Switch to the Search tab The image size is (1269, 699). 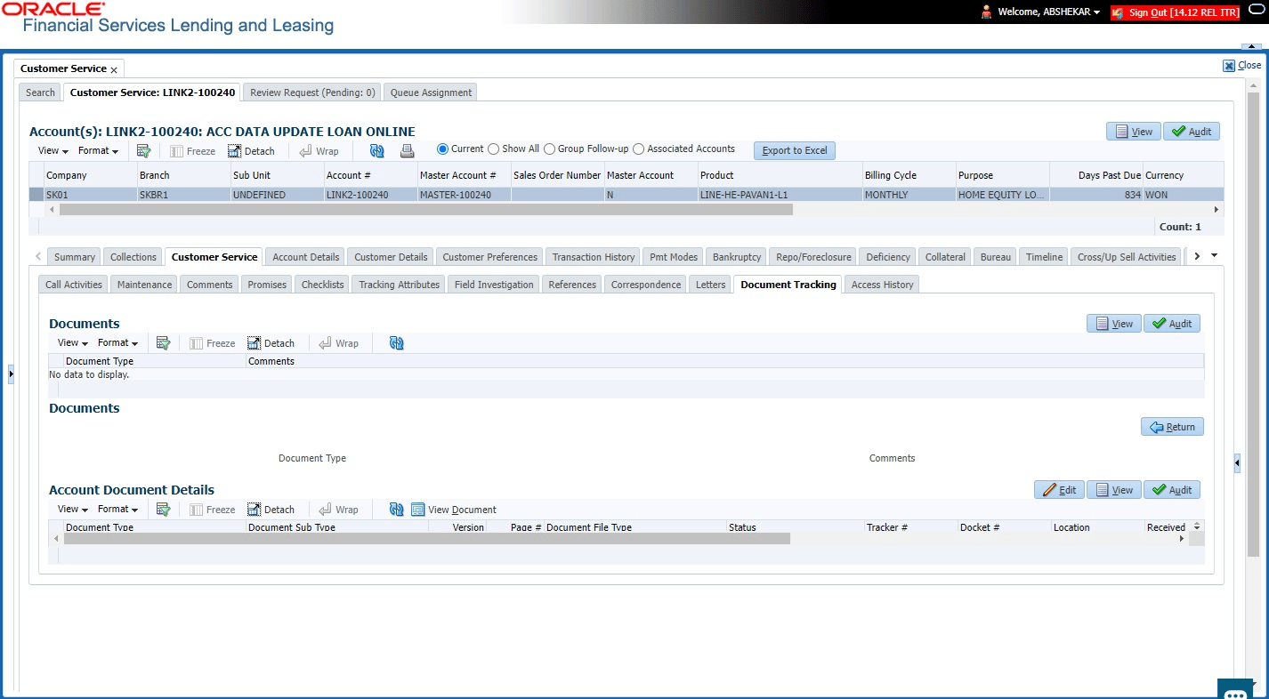coord(40,92)
